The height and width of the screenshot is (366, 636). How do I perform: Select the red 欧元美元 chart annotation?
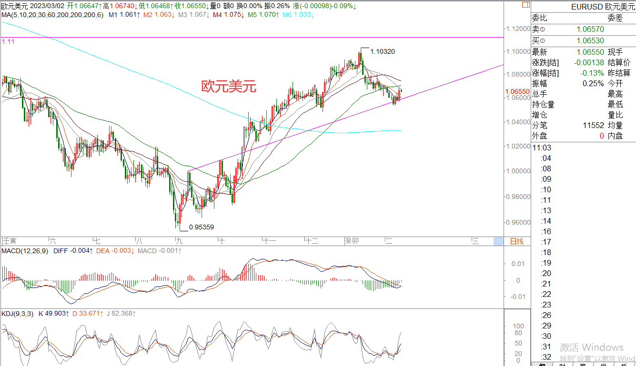click(229, 86)
